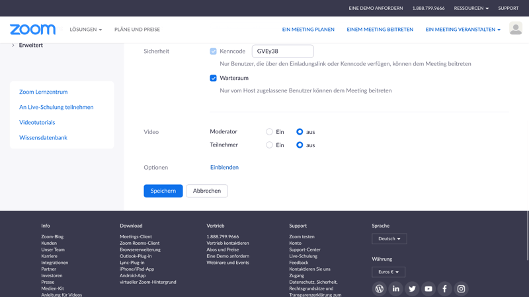Open the user profile avatar
Image resolution: width=529 pixels, height=297 pixels.
(515, 28)
